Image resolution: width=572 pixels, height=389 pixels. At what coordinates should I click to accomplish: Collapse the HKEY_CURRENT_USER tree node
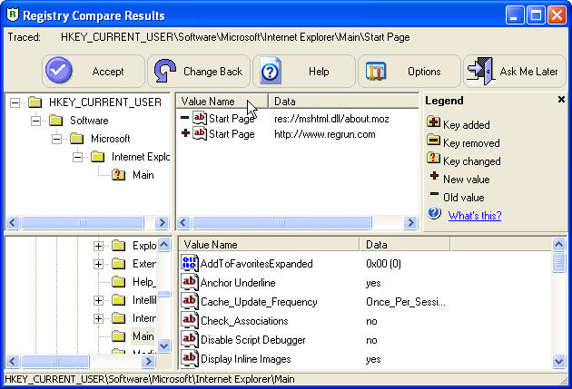[x=15, y=102]
